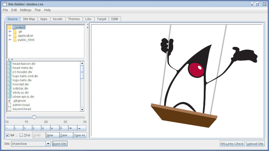Expand the application folder node
The width and height of the screenshot is (269, 151).
point(10,36)
